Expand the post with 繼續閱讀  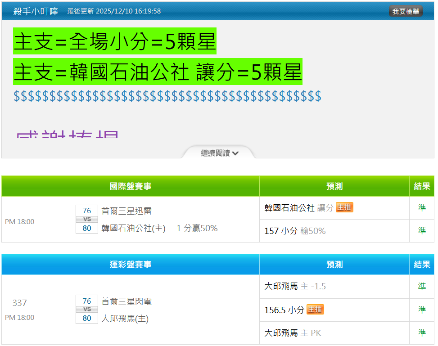coord(219,153)
